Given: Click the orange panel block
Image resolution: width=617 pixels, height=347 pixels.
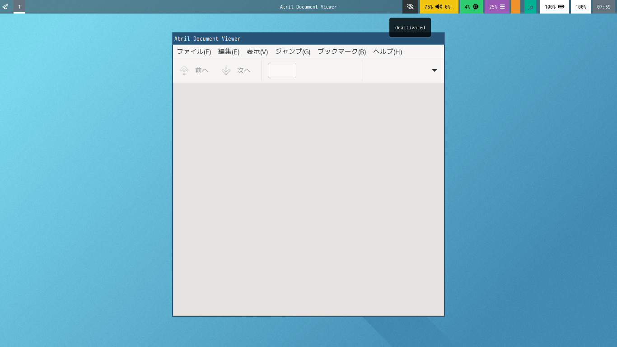Looking at the screenshot, I should pos(516,7).
